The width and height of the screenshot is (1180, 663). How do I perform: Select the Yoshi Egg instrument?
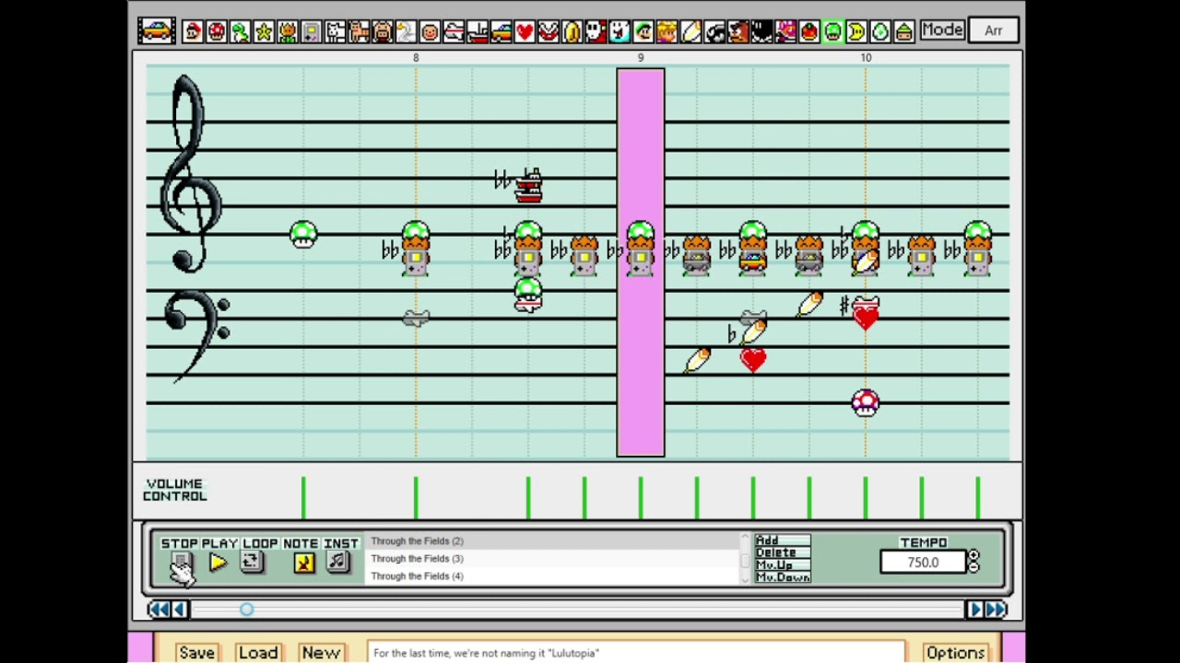[881, 31]
